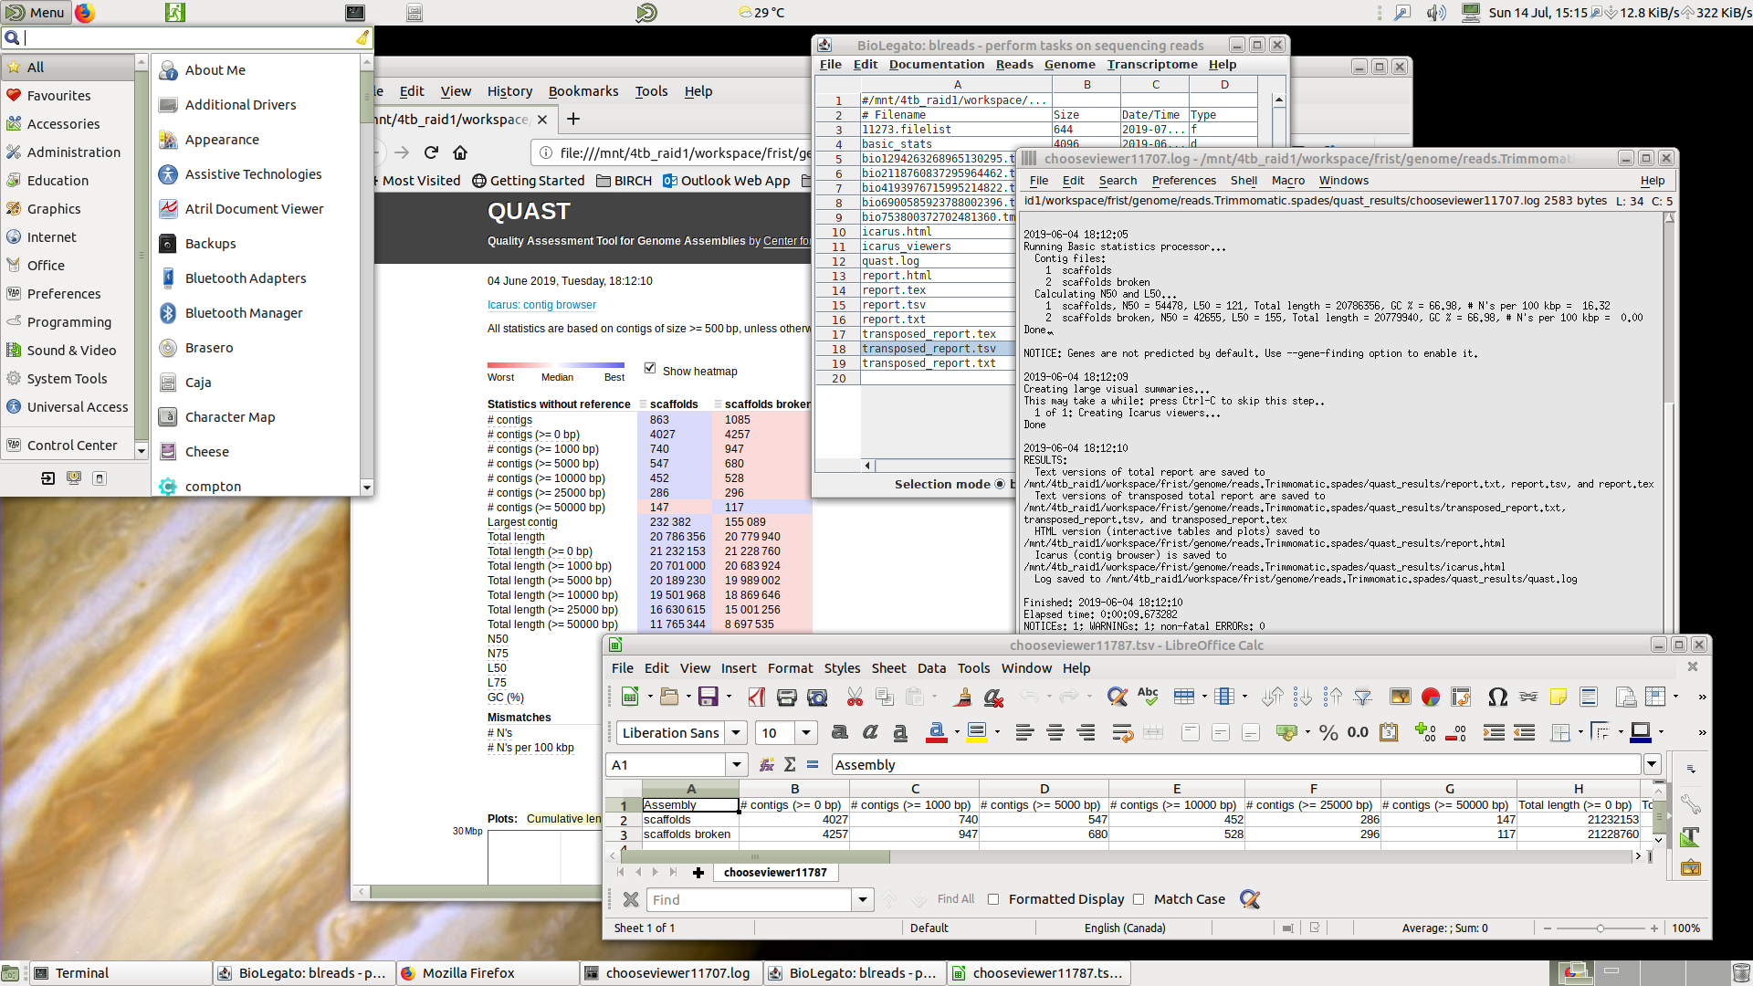
Task: Click the Clone Formatting paintbrush icon
Action: click(x=962, y=698)
